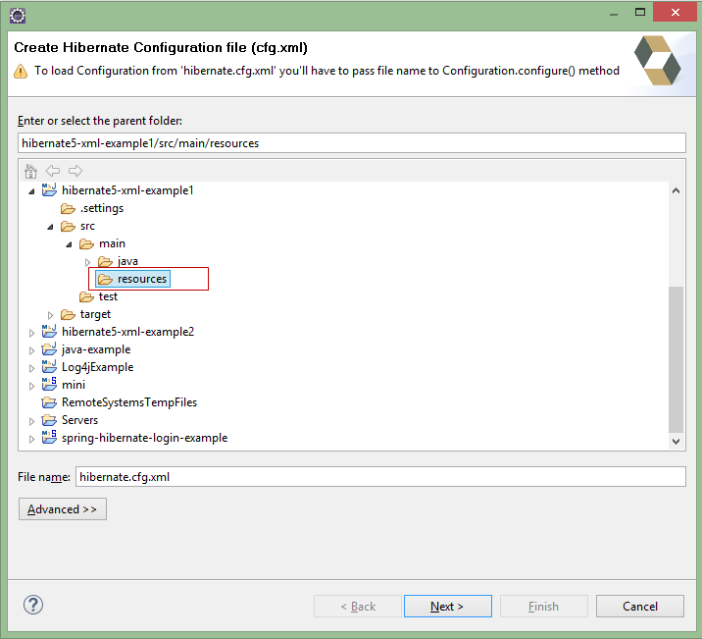Screen dimensions: 702x639
Task: Select 'java-example' project label
Action: point(96,349)
